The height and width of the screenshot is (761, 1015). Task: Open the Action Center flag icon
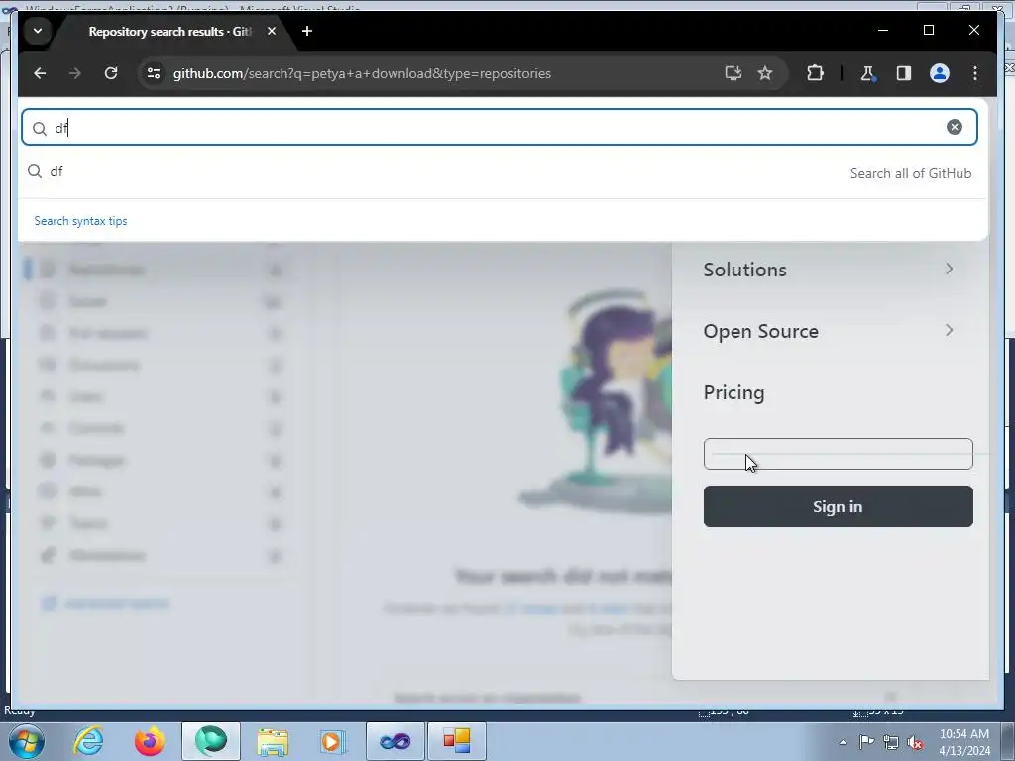866,742
